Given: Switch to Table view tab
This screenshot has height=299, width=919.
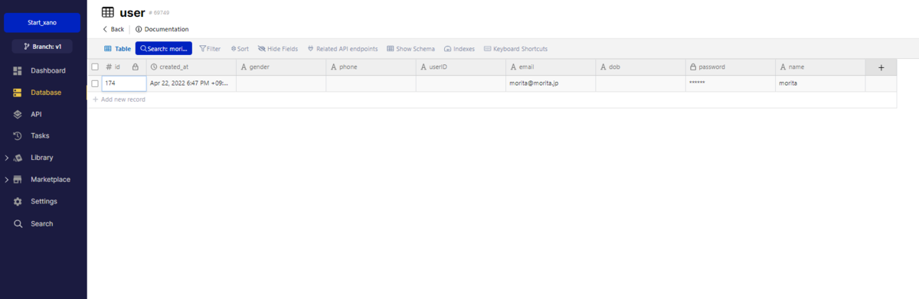Looking at the screenshot, I should 118,49.
